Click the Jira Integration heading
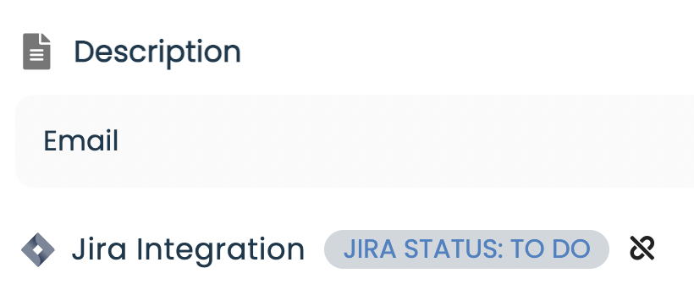Viewport: 694px width, 306px height. click(x=188, y=249)
